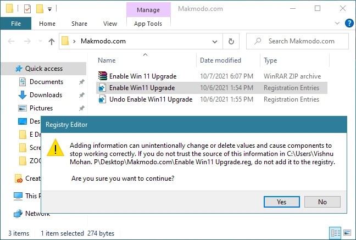Open the File menu tab
This screenshot has width=356, height=240.
pyautogui.click(x=16, y=24)
